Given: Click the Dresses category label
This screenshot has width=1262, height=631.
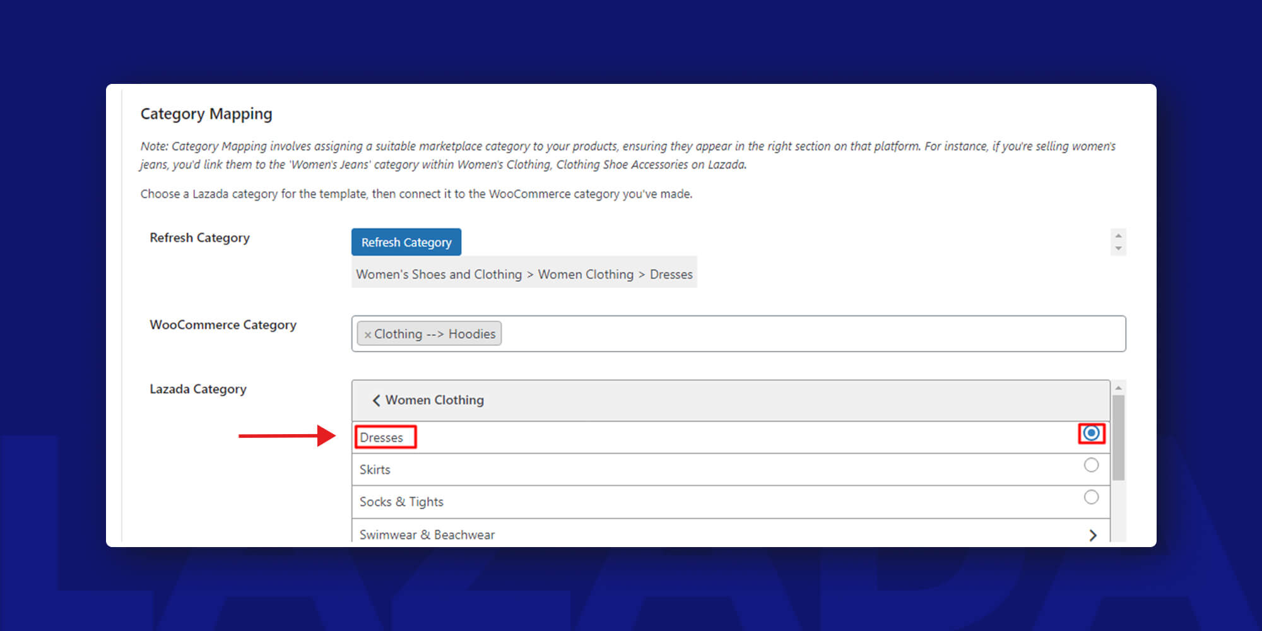Looking at the screenshot, I should pyautogui.click(x=381, y=437).
